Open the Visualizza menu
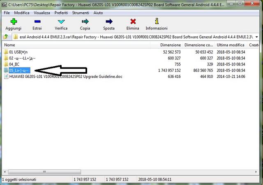The width and height of the screenshot is (263, 185). [42, 13]
